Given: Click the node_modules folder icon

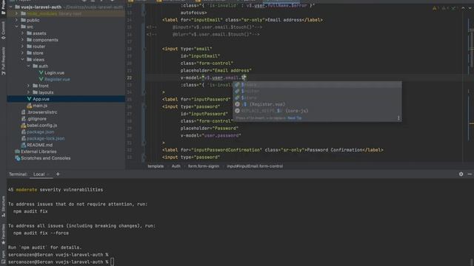Looking at the screenshot, I should tap(23, 13).
